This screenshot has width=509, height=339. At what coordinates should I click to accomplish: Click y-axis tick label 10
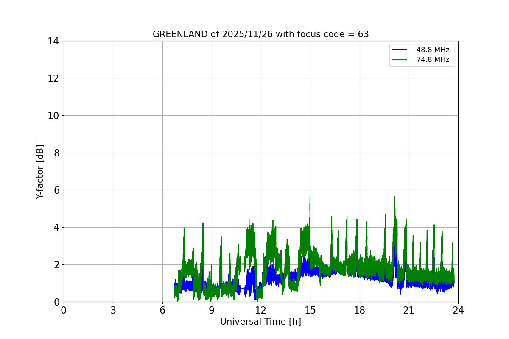click(x=53, y=116)
